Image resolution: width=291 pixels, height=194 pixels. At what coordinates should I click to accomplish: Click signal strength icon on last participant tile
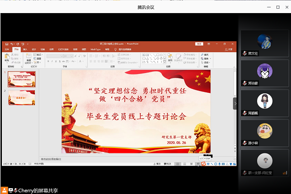285,173
